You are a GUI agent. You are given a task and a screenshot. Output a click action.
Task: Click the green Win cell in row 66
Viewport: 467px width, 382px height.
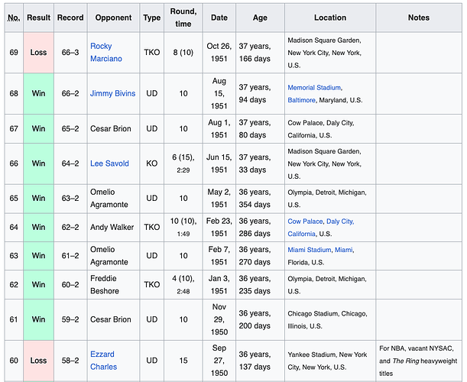click(38, 163)
